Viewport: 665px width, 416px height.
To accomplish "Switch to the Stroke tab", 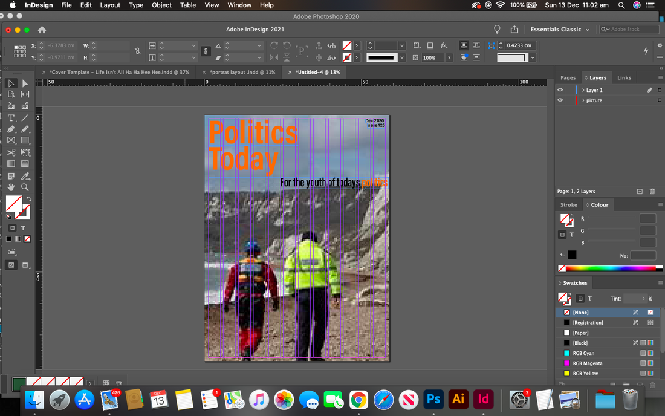I will [x=568, y=205].
